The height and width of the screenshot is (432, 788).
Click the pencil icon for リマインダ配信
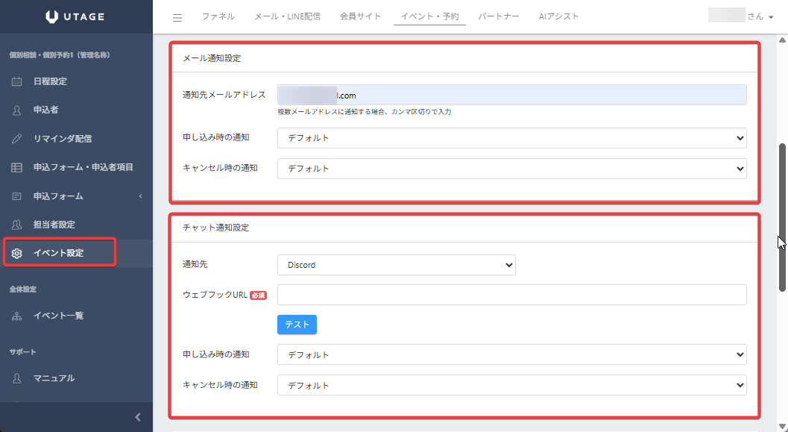coord(16,139)
